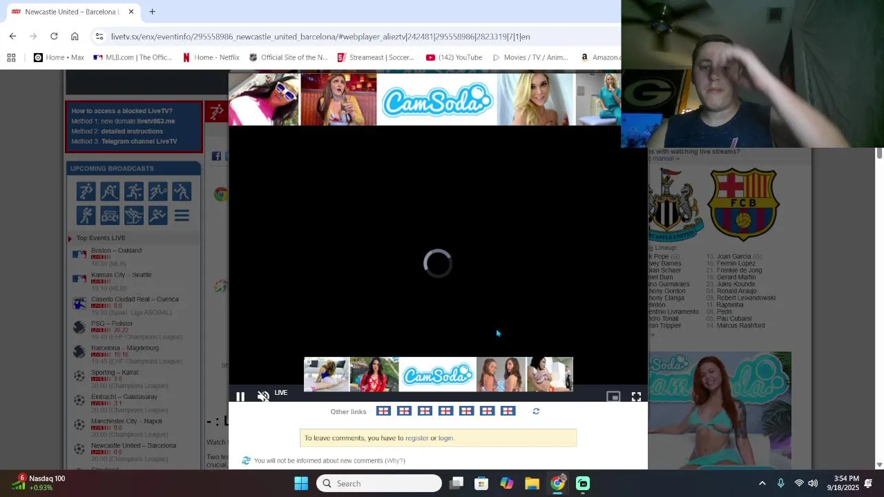Expand the Top Events LIVE arrow
The image size is (884, 497).
coord(70,238)
